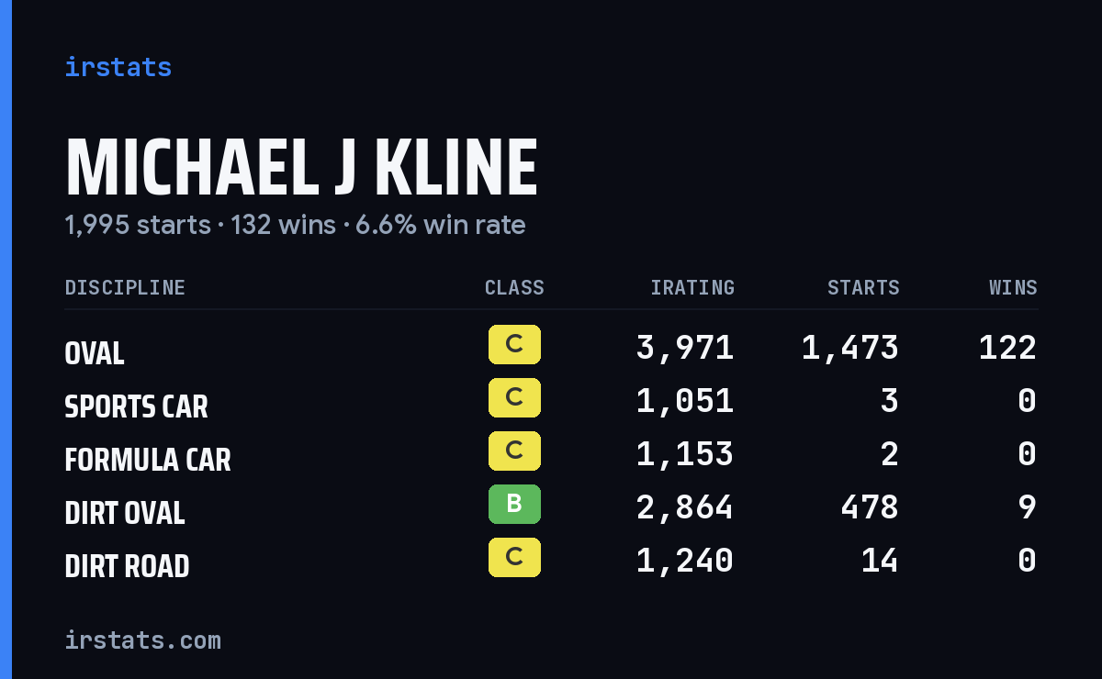
Task: Sort by the IRATING column header
Action: (692, 288)
